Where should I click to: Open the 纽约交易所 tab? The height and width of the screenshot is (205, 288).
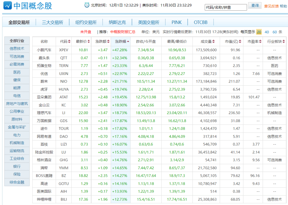click(x=86, y=22)
